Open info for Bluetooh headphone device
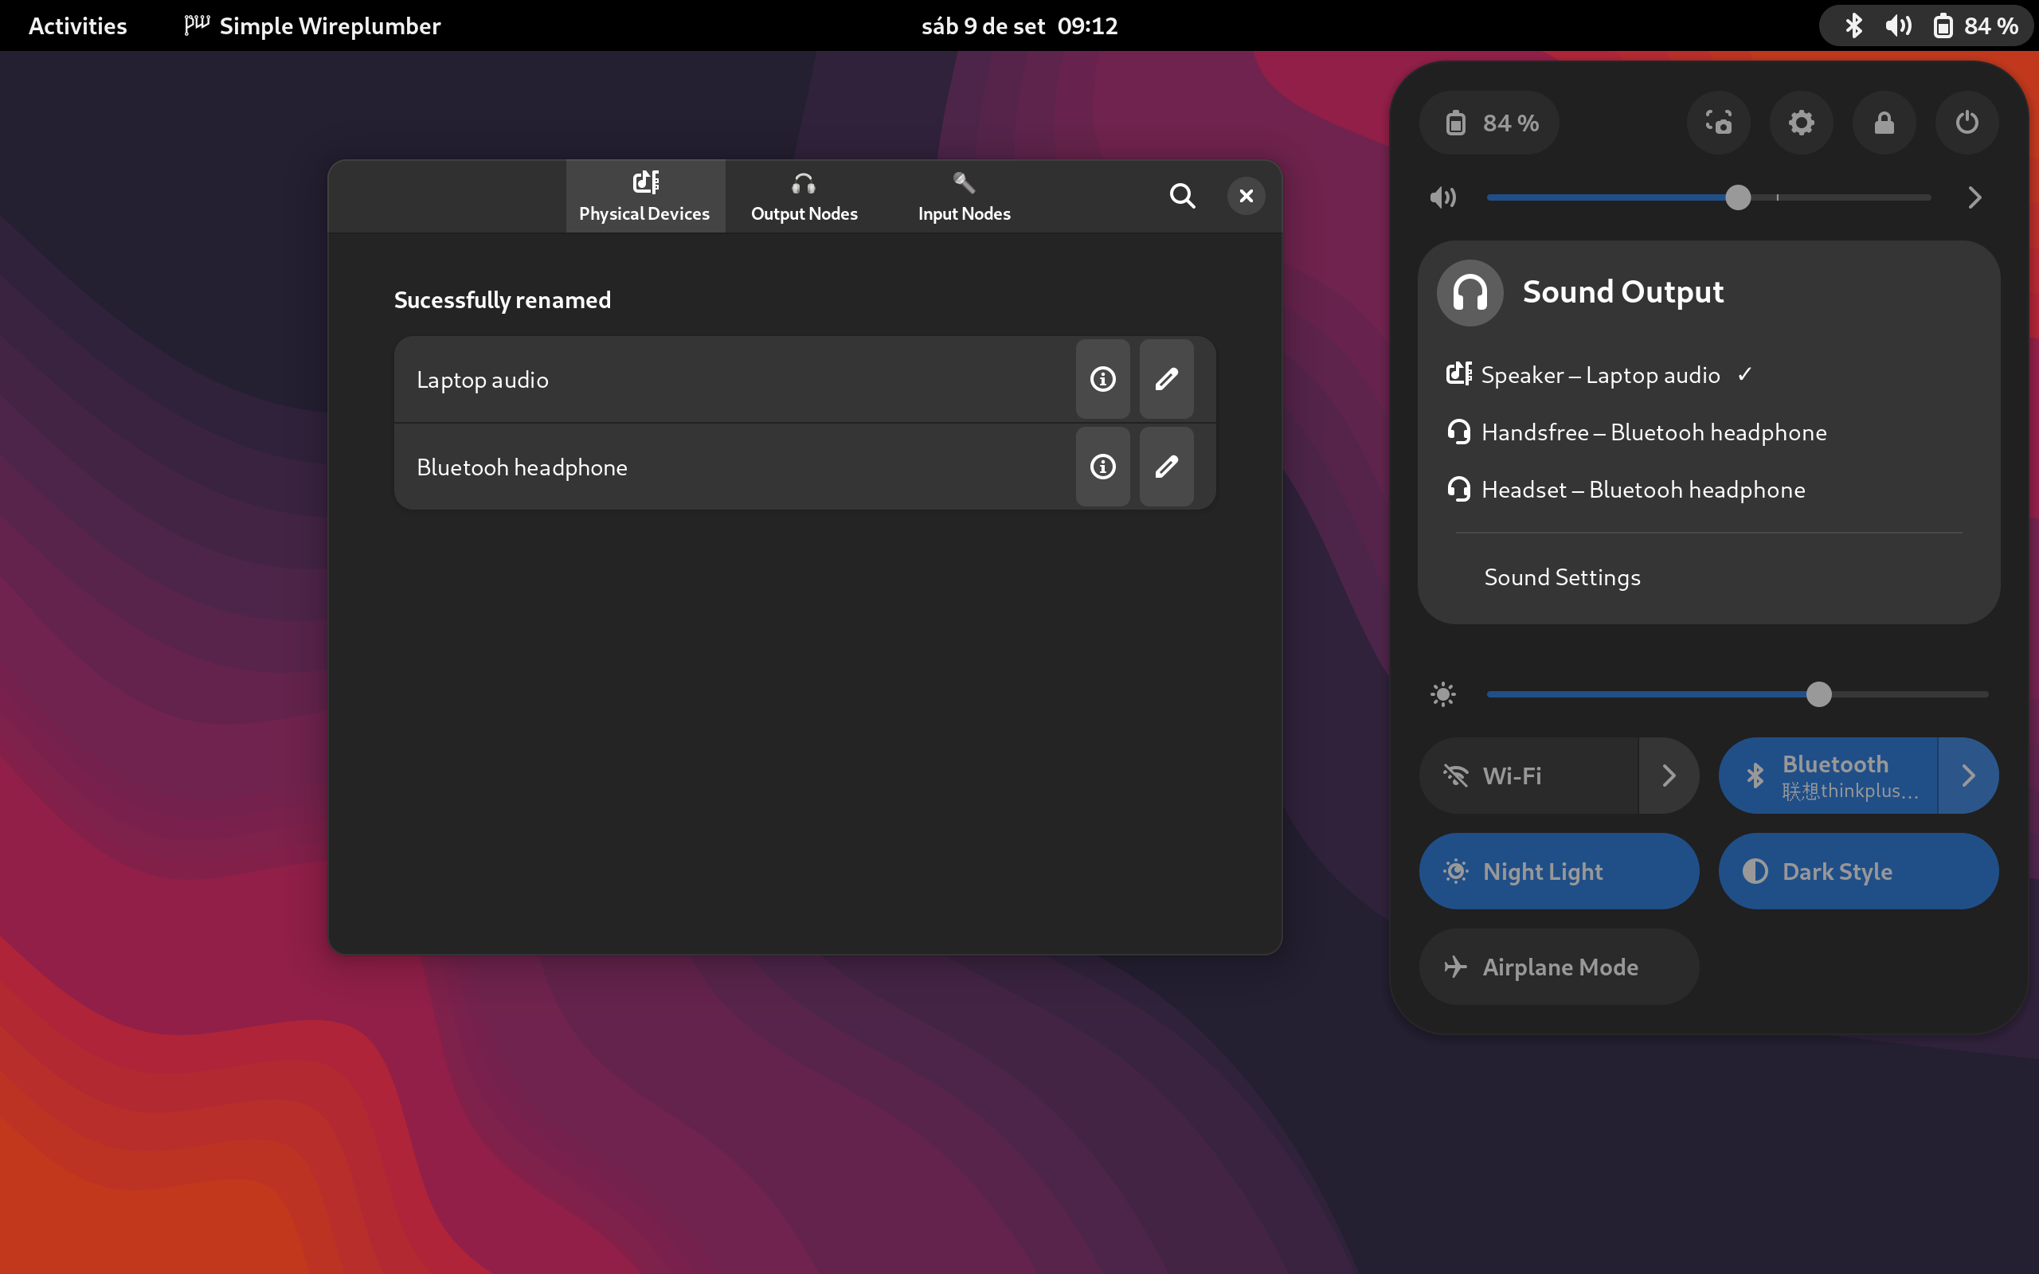The height and width of the screenshot is (1274, 2039). coord(1102,467)
